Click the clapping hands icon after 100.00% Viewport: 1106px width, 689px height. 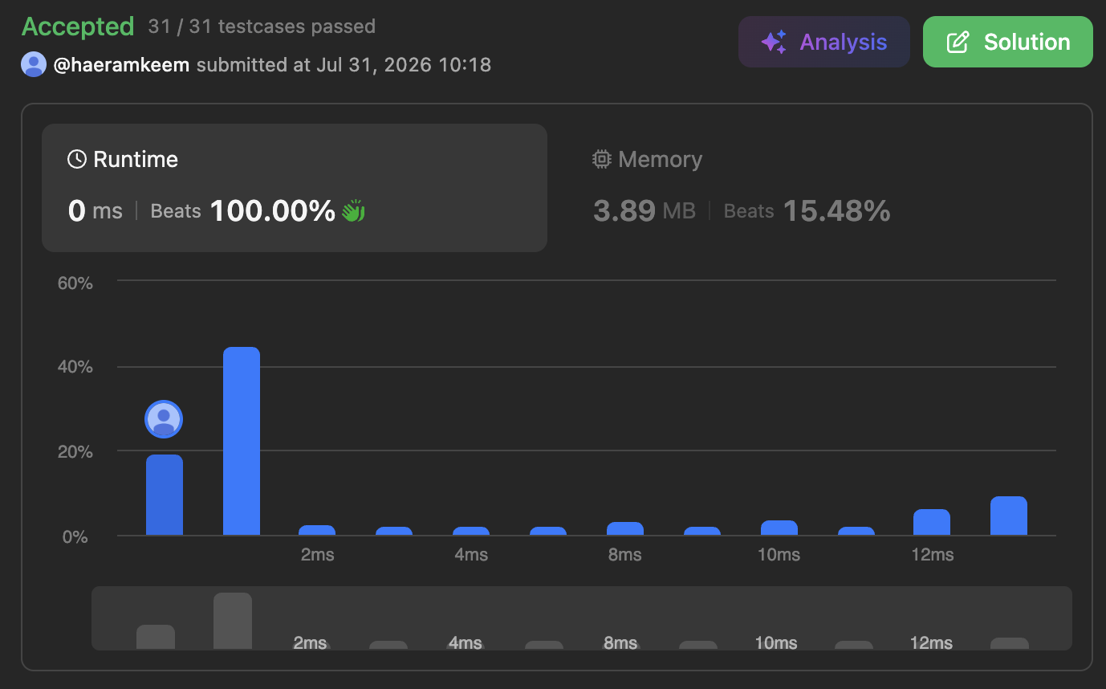[353, 211]
